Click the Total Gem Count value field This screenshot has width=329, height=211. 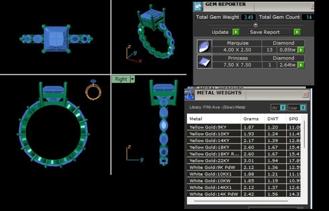pyautogui.click(x=309, y=17)
